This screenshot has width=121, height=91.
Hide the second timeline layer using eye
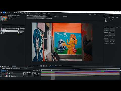[1, 75]
